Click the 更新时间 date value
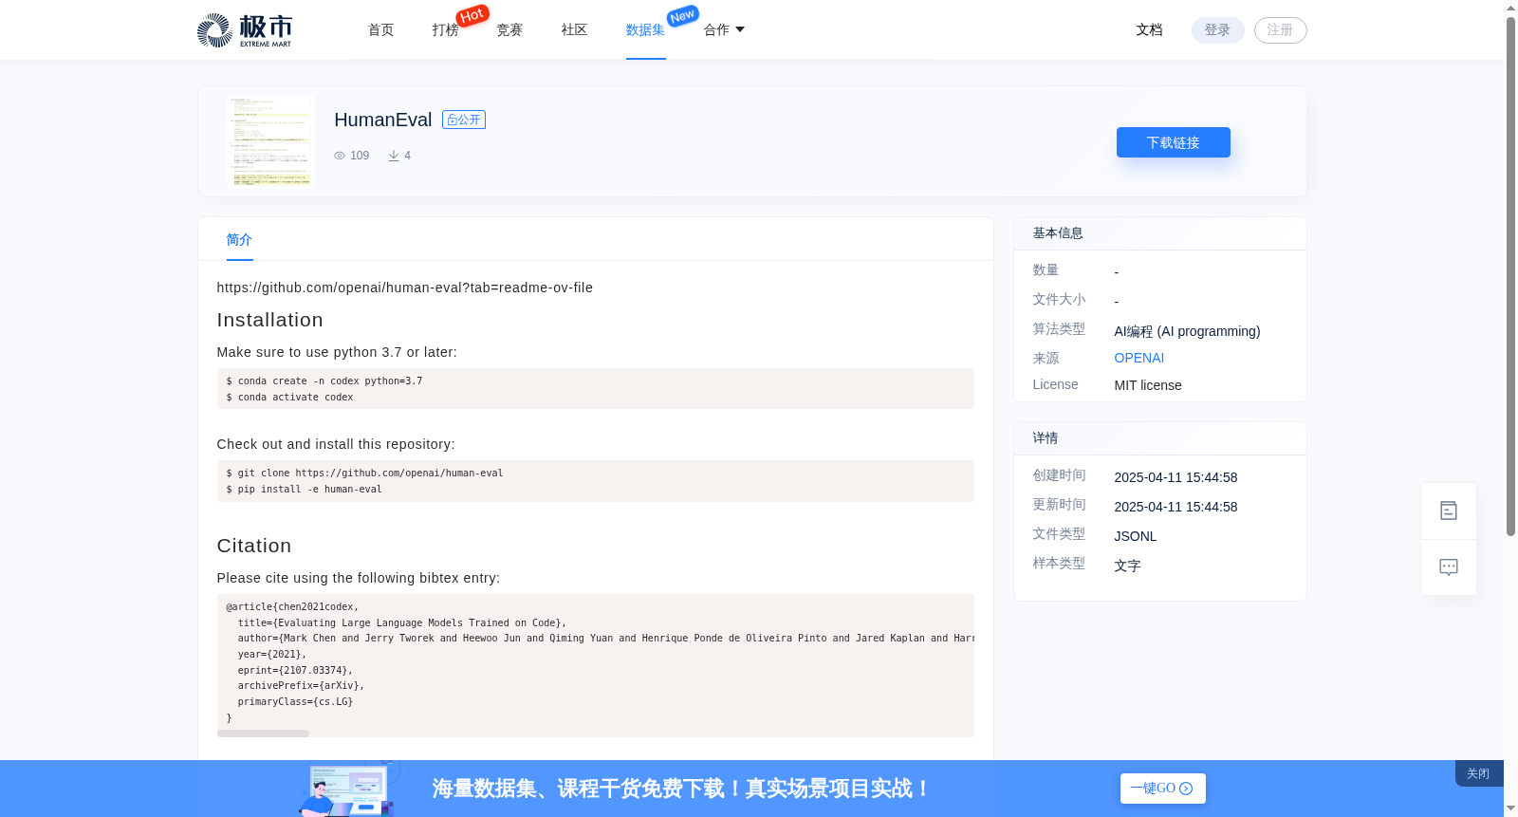The height and width of the screenshot is (817, 1518). [1176, 507]
